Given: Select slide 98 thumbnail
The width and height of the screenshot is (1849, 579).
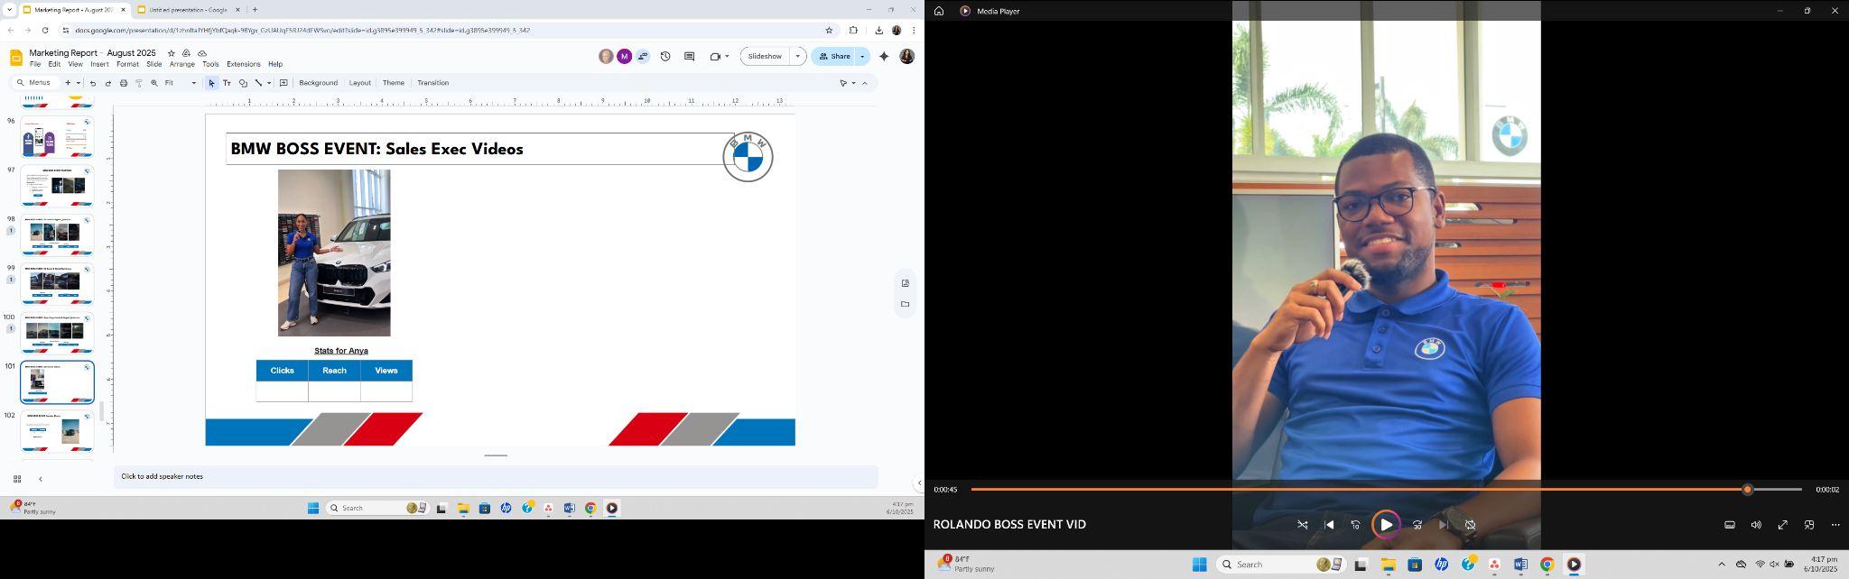Looking at the screenshot, I should [57, 235].
